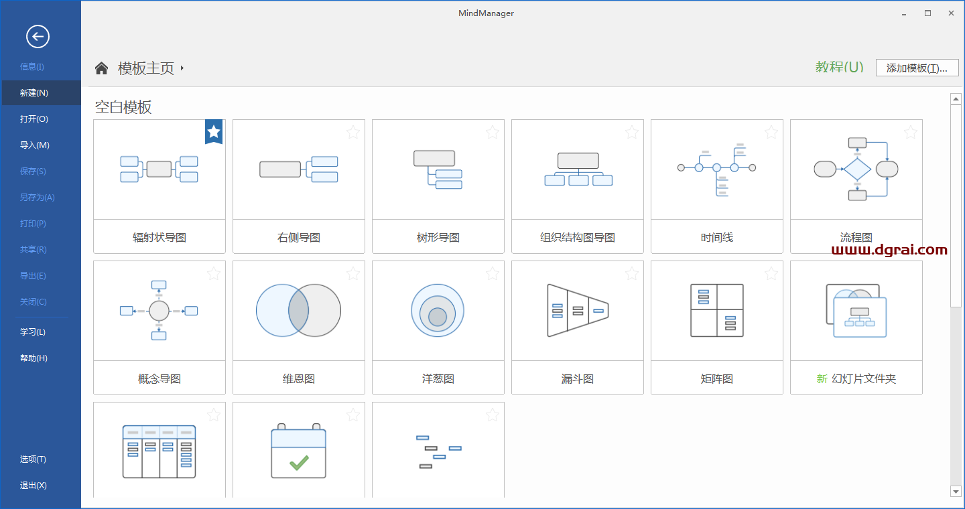Pick the 流程图 flowchart template
The height and width of the screenshot is (509, 965).
tap(856, 187)
